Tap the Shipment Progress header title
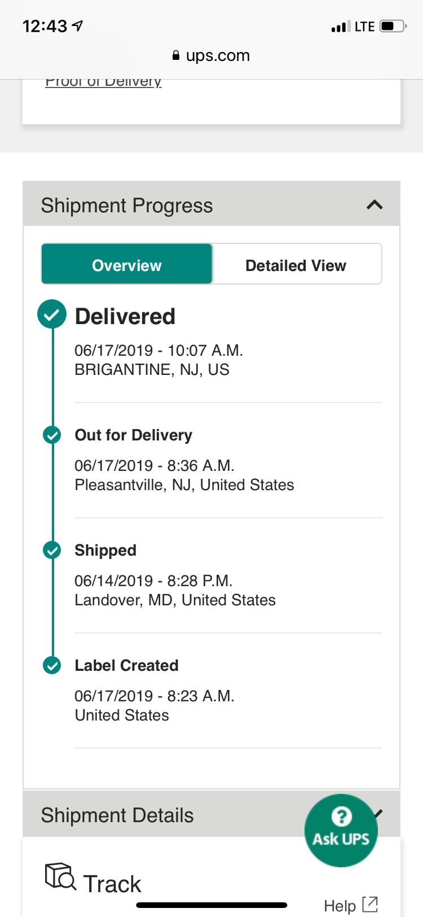The width and height of the screenshot is (423, 917). (127, 206)
